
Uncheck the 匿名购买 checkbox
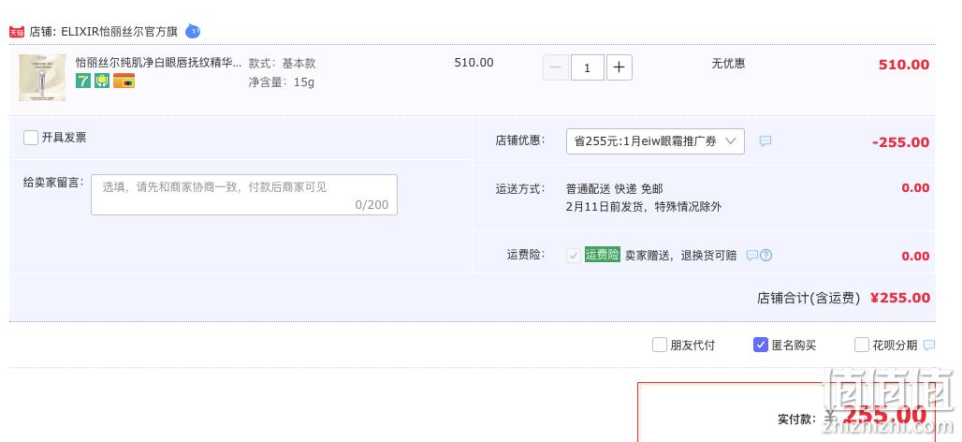tap(760, 345)
